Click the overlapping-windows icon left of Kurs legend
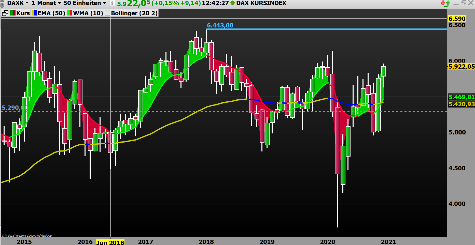 pyautogui.click(x=5, y=13)
